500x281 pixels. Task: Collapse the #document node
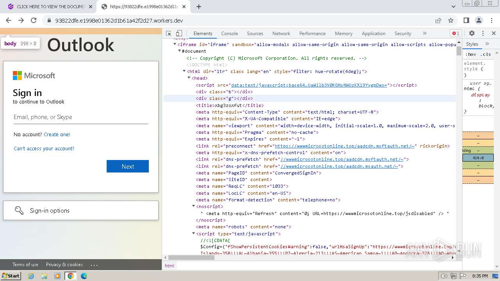point(179,51)
